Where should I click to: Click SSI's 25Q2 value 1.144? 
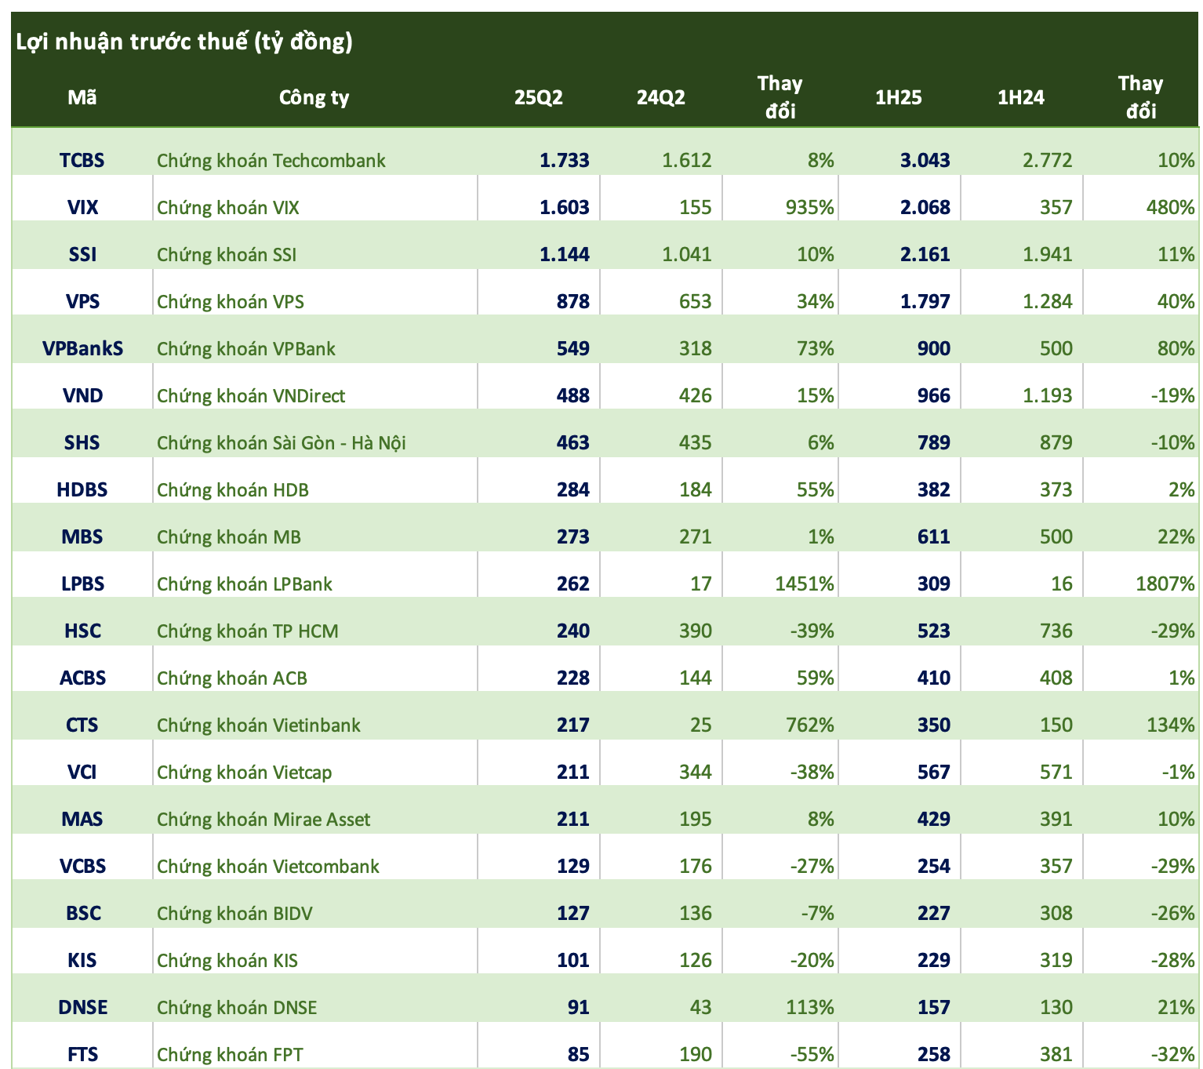[564, 255]
